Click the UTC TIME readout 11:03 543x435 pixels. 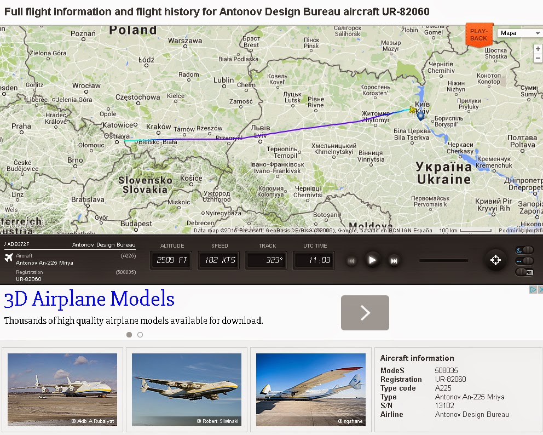coord(314,260)
